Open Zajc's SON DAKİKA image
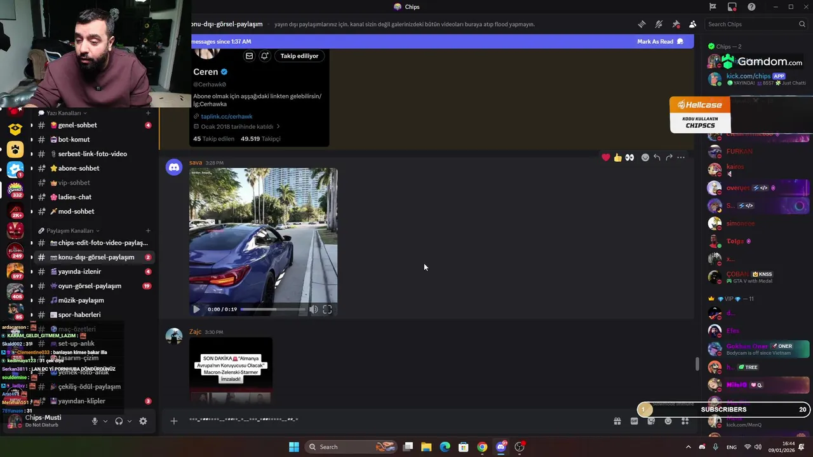 (231, 371)
